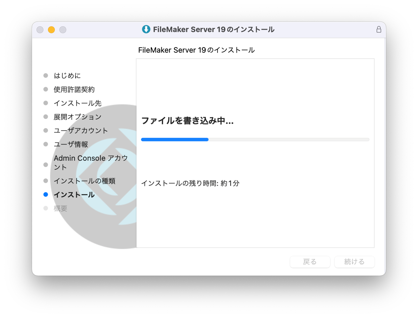This screenshot has height=318, width=418.
Task: Select the 展開オプション step
Action: click(78, 117)
